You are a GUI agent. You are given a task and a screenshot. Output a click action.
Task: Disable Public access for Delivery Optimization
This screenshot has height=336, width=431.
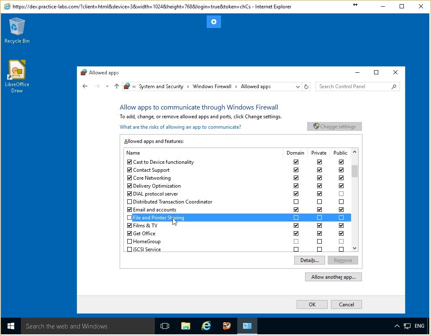(341, 186)
